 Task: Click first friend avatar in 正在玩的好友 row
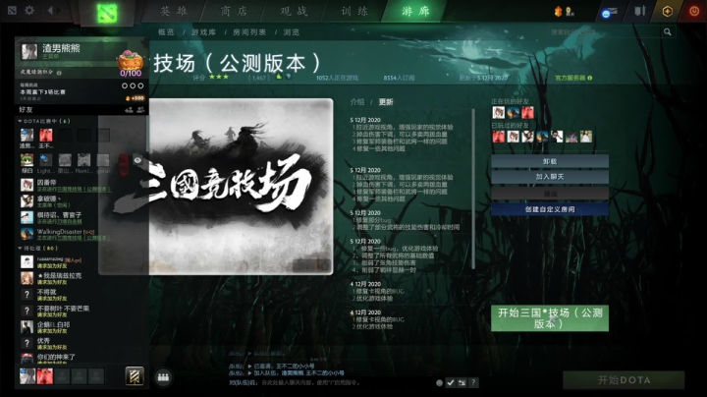498,112
